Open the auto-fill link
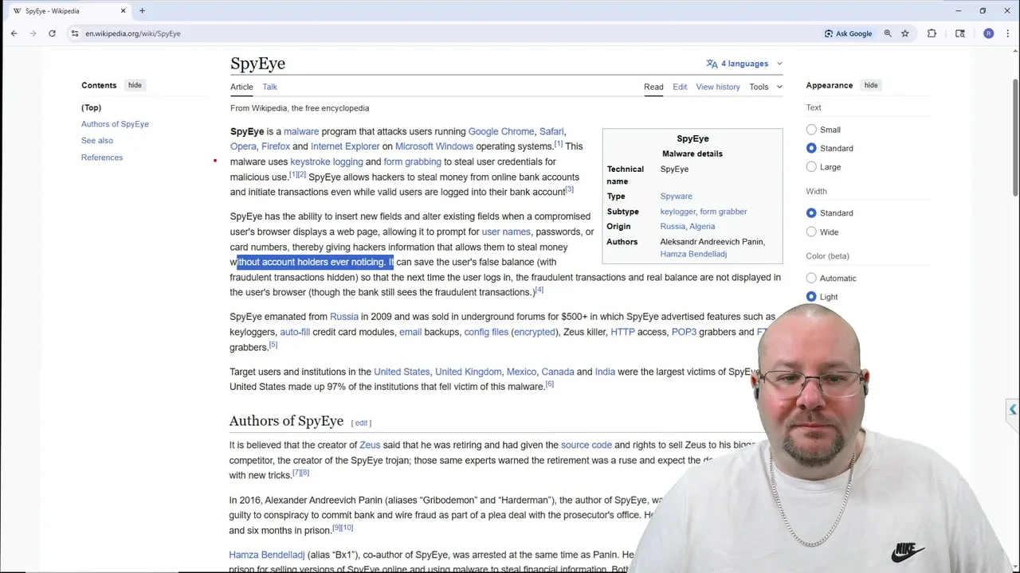This screenshot has height=573, width=1020. tap(295, 332)
